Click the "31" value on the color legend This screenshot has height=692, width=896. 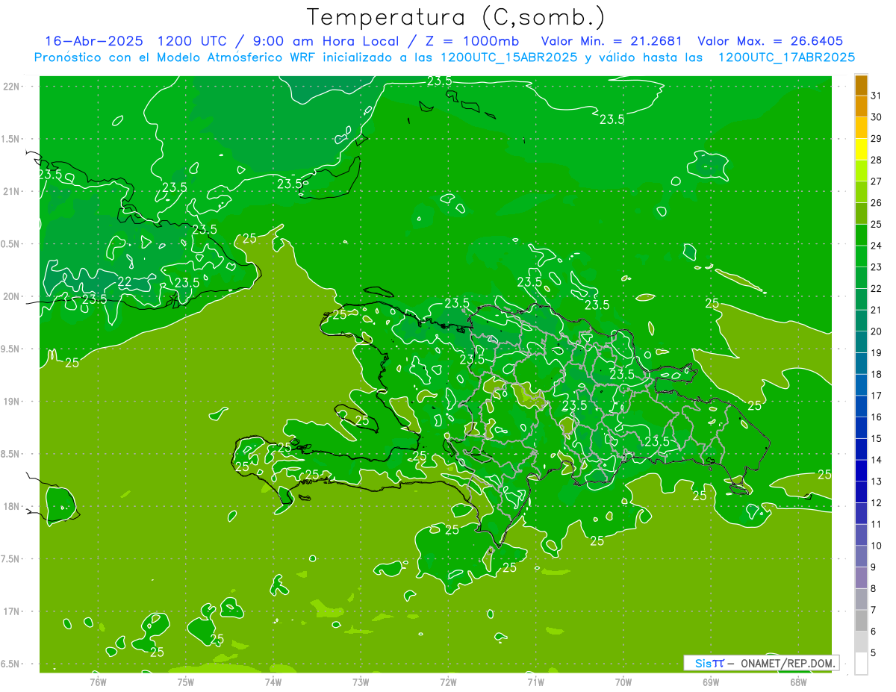(877, 96)
